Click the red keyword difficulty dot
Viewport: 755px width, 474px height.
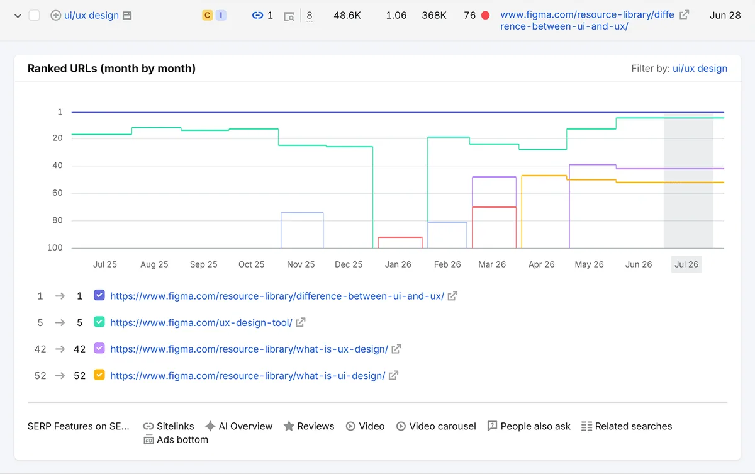[x=485, y=15]
